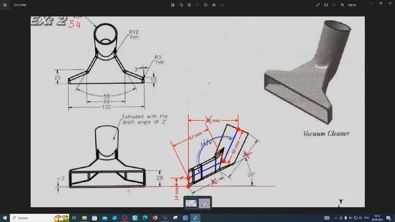Open the three-dot more options menu
Viewport: 395px width, 222px height.
tap(222, 5)
